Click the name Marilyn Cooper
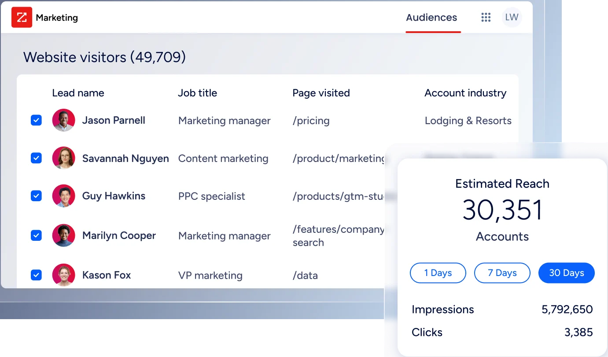 coord(119,236)
